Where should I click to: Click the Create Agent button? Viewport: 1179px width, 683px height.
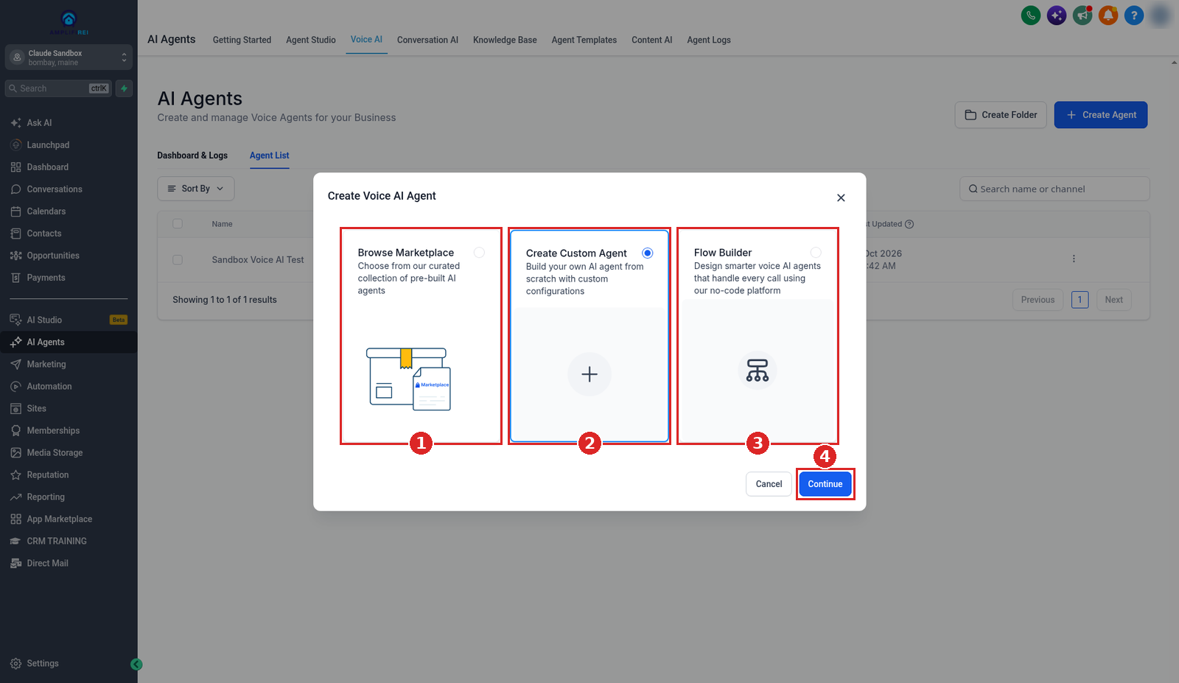pos(1101,115)
